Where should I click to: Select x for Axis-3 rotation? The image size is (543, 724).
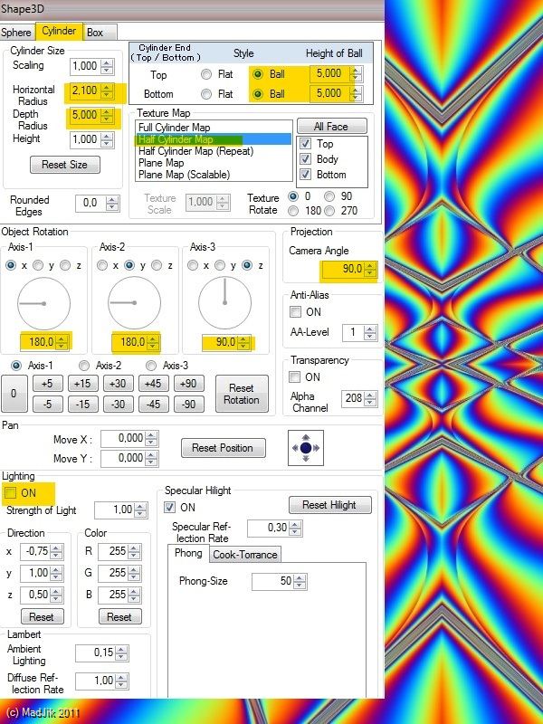tap(193, 265)
